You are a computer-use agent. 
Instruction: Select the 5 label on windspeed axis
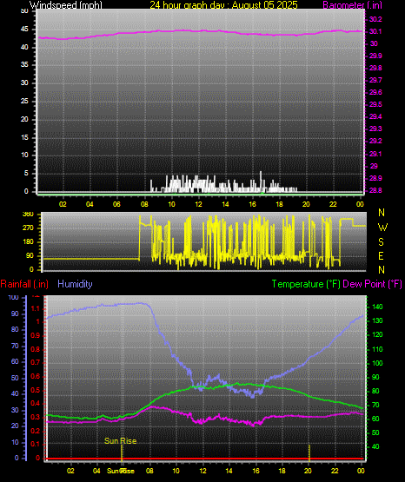26,174
